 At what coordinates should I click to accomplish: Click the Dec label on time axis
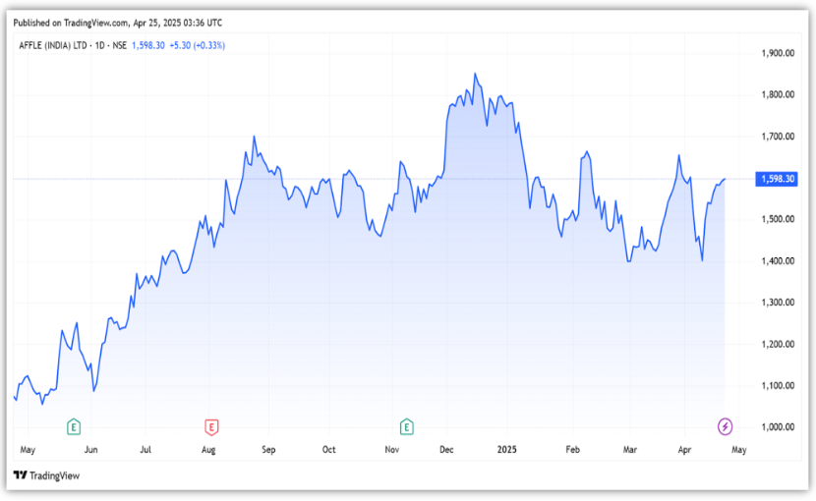(446, 450)
